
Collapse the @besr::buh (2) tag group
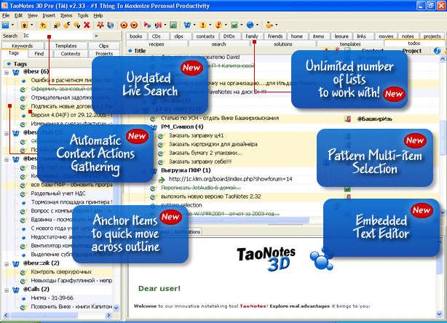7,133
